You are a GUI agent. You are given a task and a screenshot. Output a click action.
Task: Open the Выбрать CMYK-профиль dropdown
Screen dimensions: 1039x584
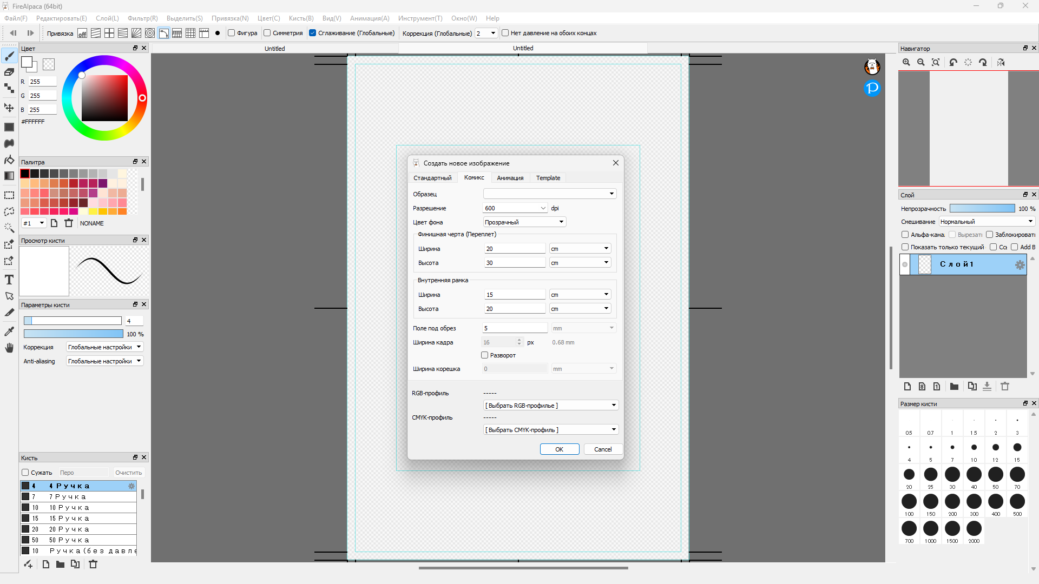coord(551,430)
